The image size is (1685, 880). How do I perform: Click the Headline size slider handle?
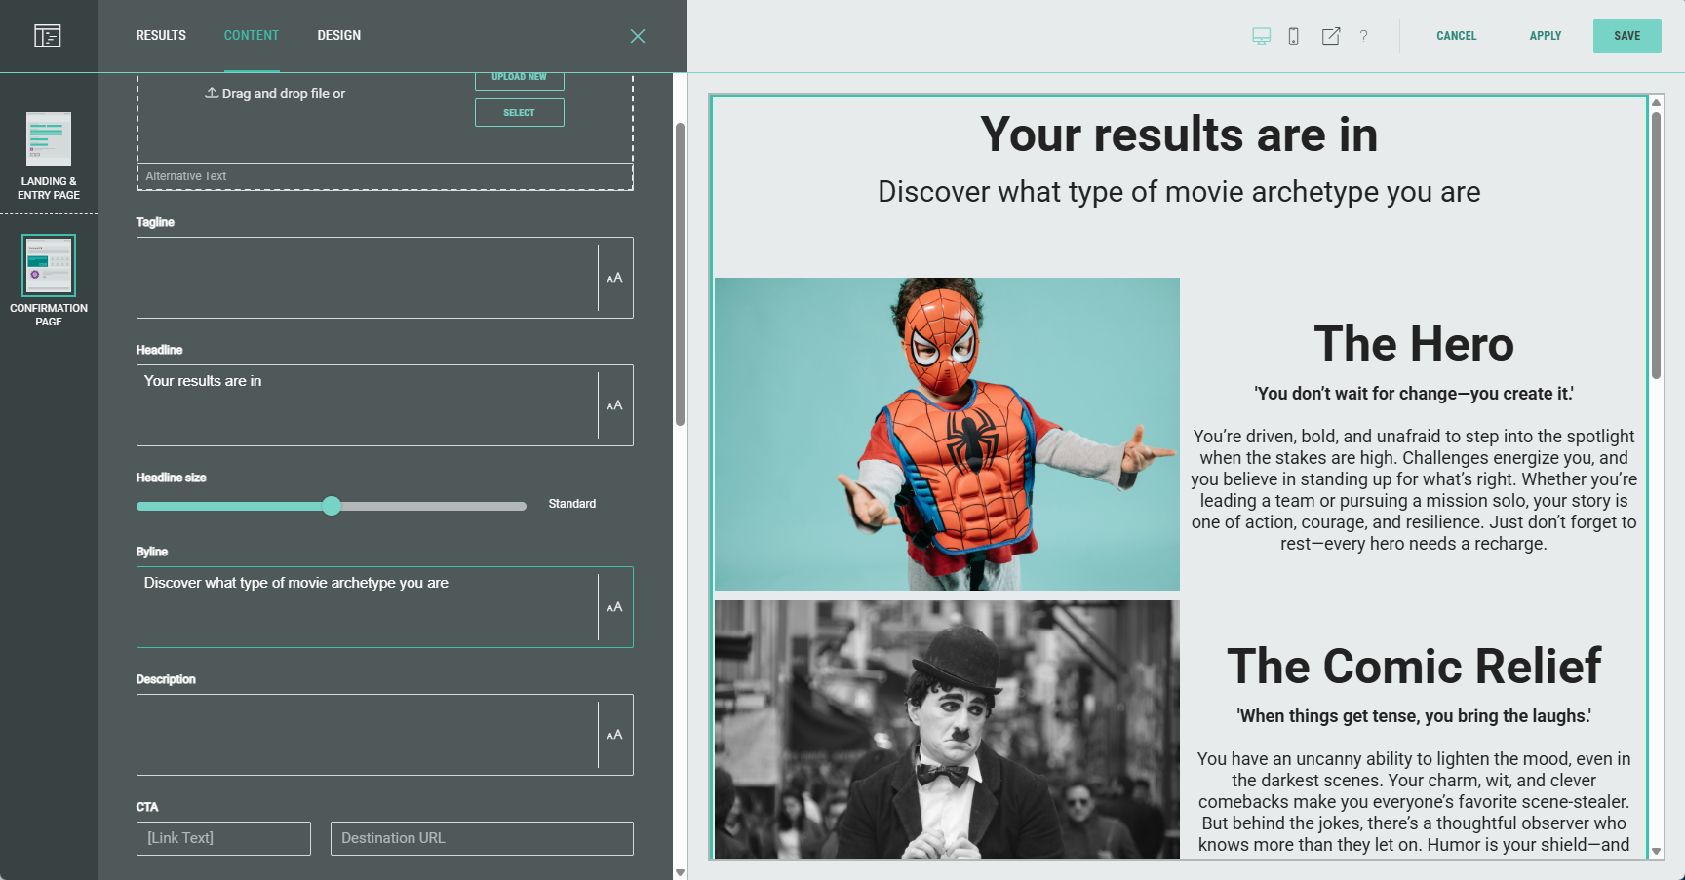[x=332, y=506]
